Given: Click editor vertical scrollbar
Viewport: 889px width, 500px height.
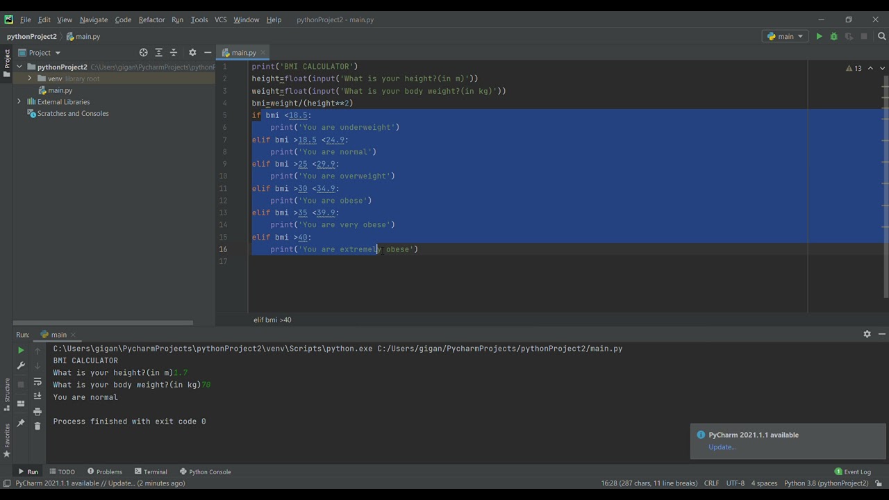Looking at the screenshot, I should pyautogui.click(x=886, y=187).
